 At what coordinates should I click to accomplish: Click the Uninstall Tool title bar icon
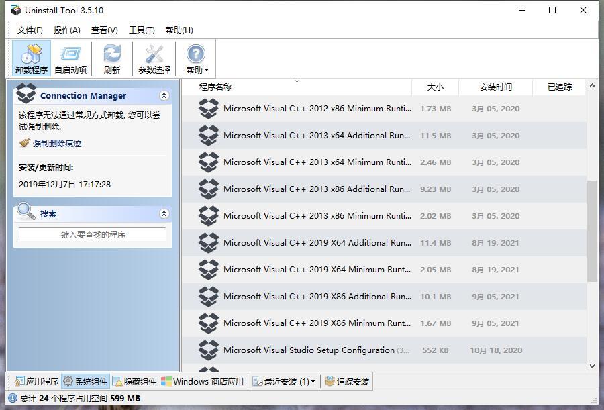pyautogui.click(x=15, y=10)
